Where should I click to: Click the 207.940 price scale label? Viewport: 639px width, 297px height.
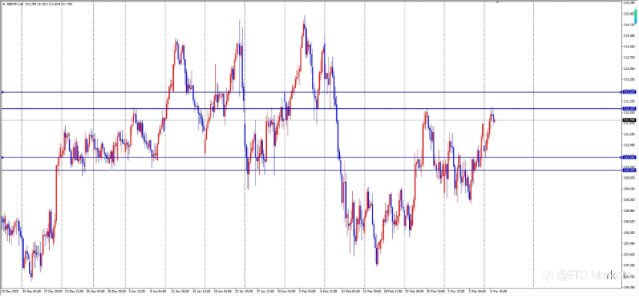point(629,244)
